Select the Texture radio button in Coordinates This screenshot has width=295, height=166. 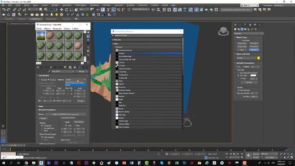[x=39, y=80]
